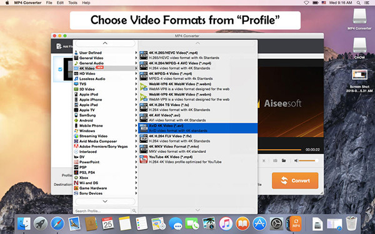375x234 pixels.
Task: Choose 4K H.264 FLV Video (*.flv)
Action: [x=198, y=139]
